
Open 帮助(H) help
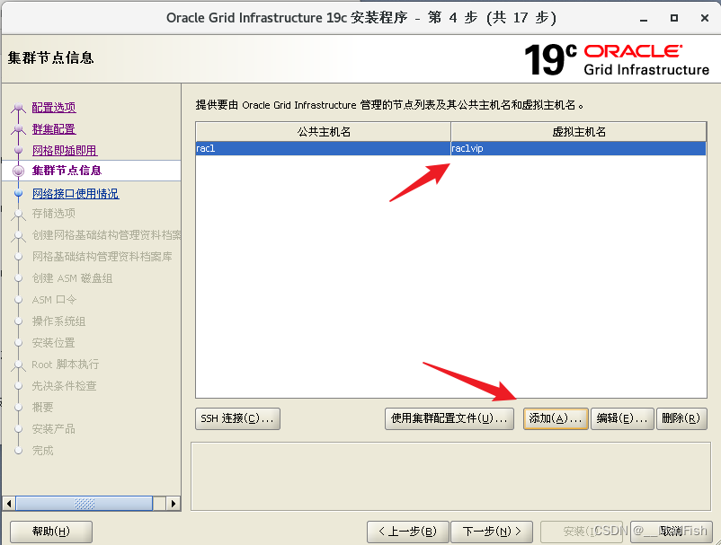tap(51, 532)
